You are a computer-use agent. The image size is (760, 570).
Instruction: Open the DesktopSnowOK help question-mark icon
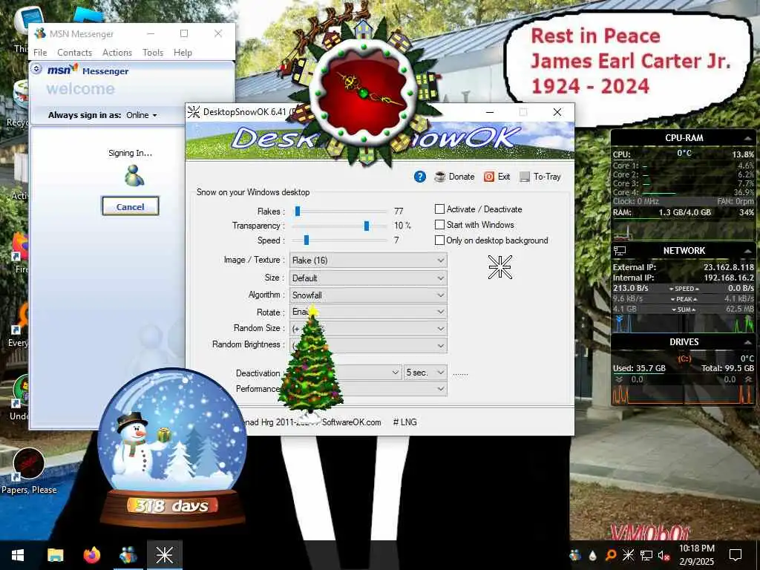coord(420,177)
